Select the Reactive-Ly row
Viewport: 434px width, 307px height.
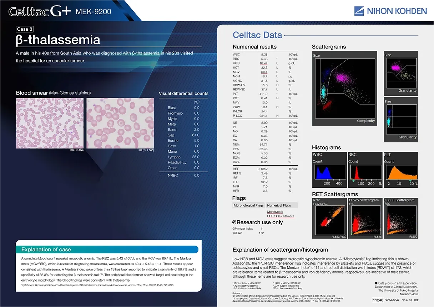[x=183, y=162]
